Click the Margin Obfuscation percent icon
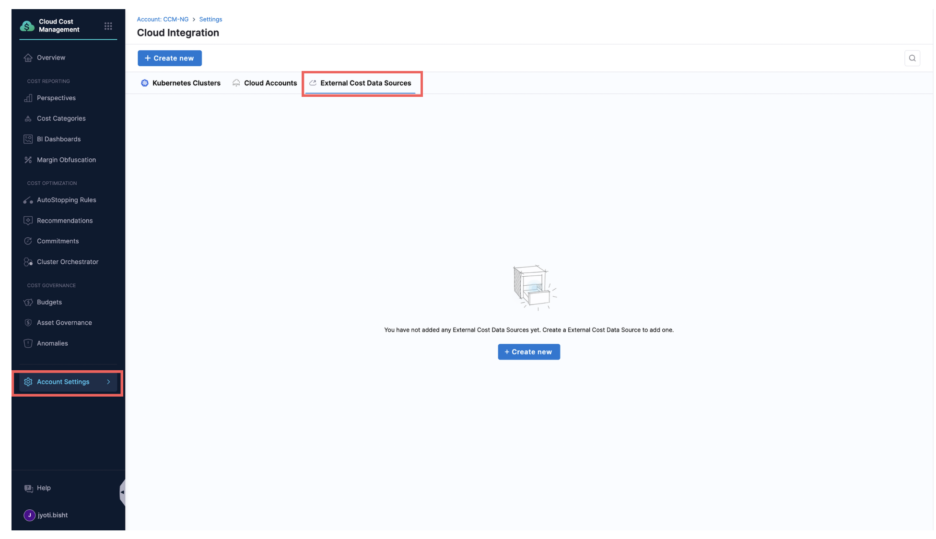This screenshot has height=539, width=936. tap(28, 160)
